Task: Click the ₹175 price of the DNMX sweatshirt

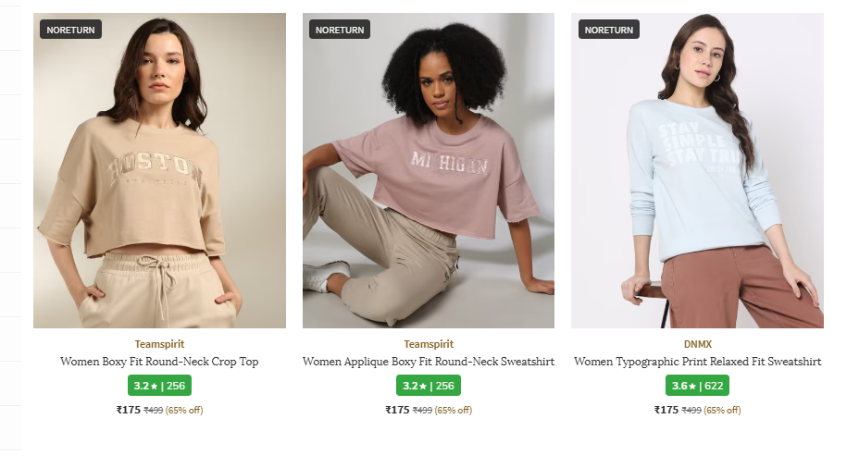Action: pyautogui.click(x=666, y=410)
